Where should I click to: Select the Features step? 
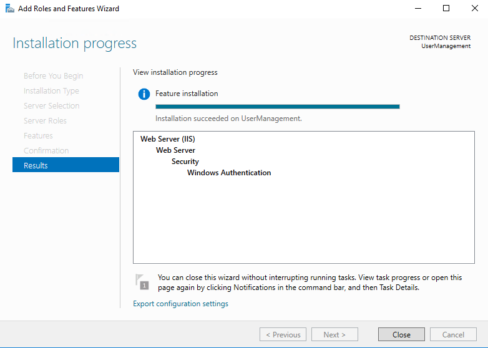coord(38,135)
